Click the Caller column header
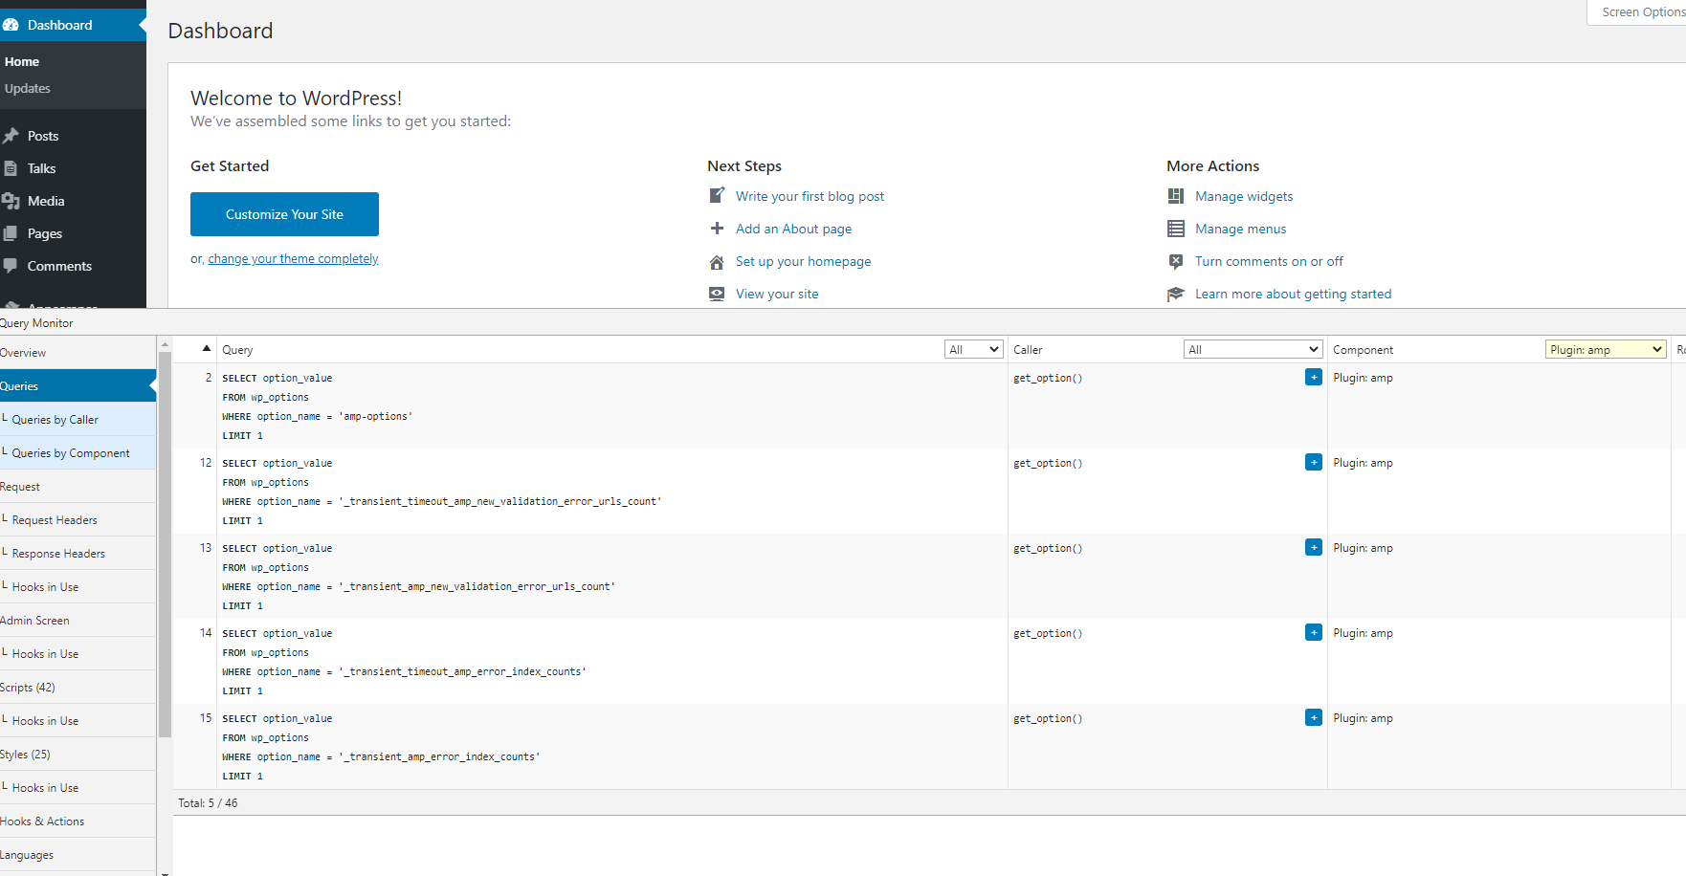Image resolution: width=1686 pixels, height=876 pixels. [1028, 350]
